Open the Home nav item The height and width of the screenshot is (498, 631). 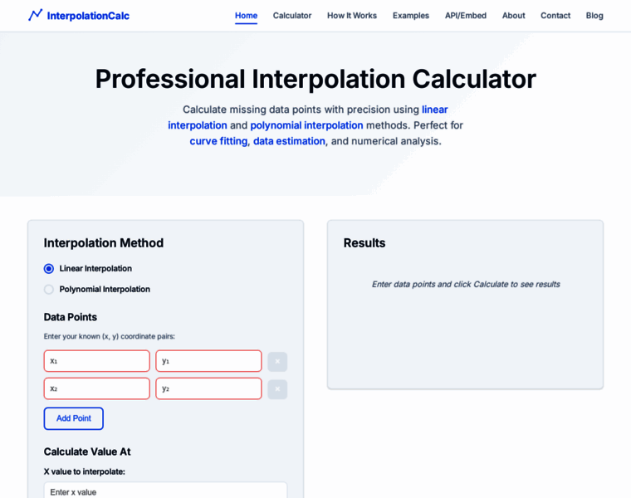[246, 15]
